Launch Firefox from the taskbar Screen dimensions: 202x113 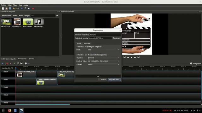(x=9, y=110)
